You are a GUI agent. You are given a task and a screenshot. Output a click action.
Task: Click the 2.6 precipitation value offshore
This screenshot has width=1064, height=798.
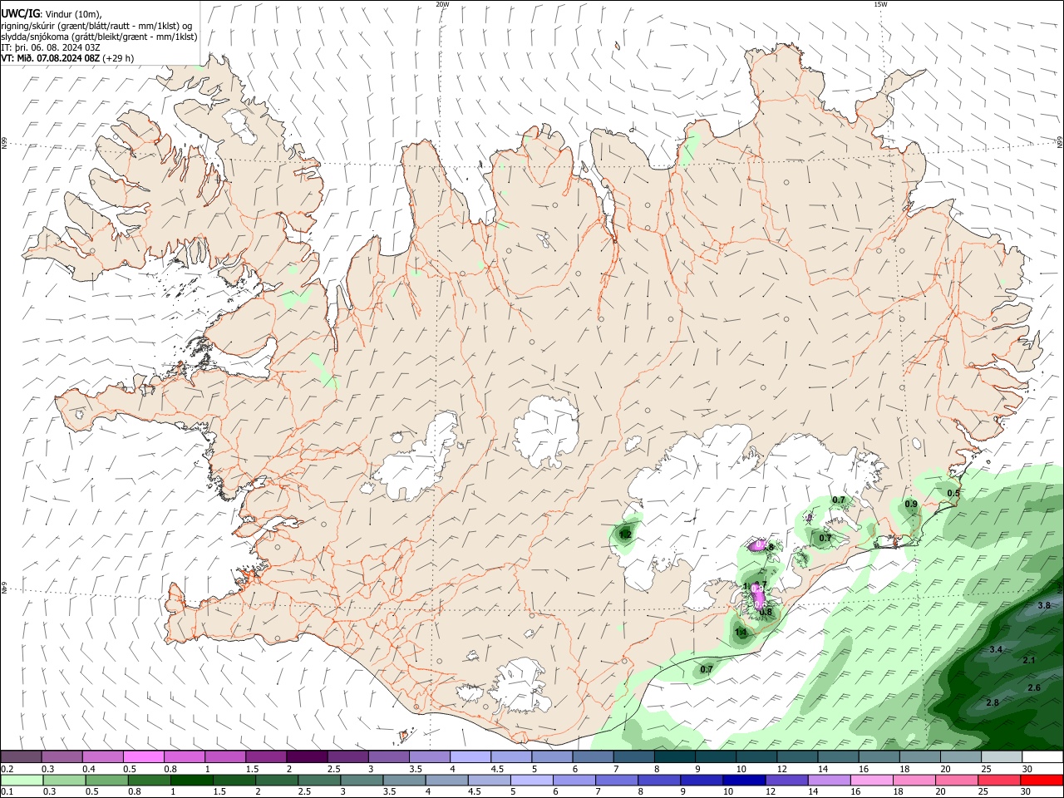(1034, 687)
